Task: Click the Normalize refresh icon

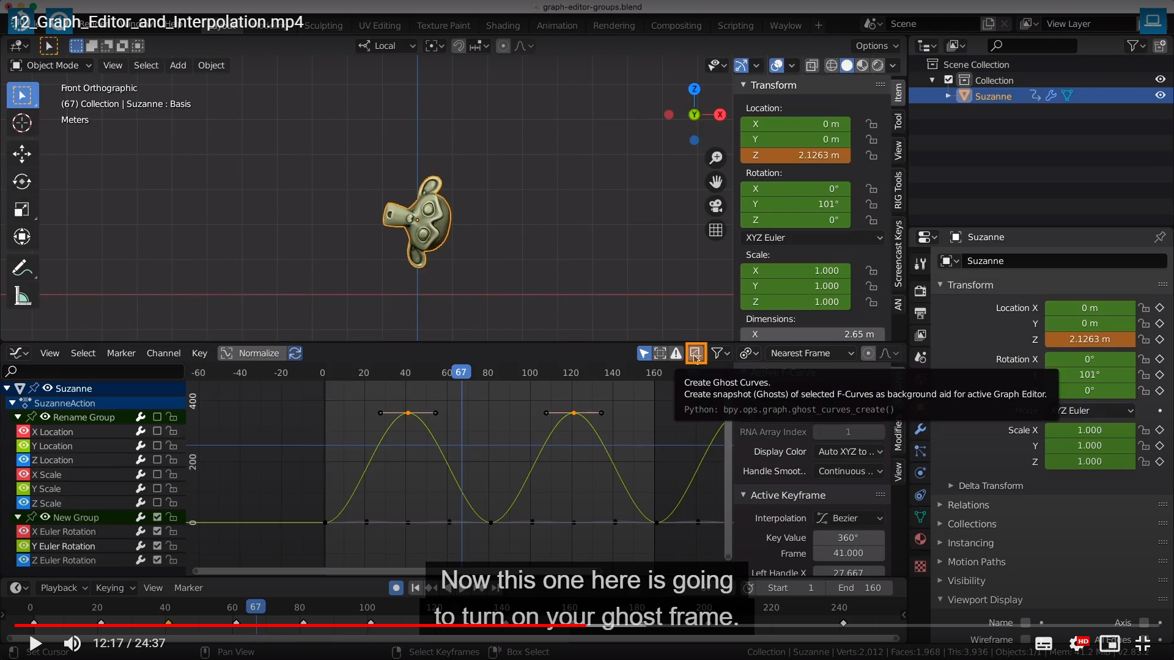Action: [x=295, y=353]
